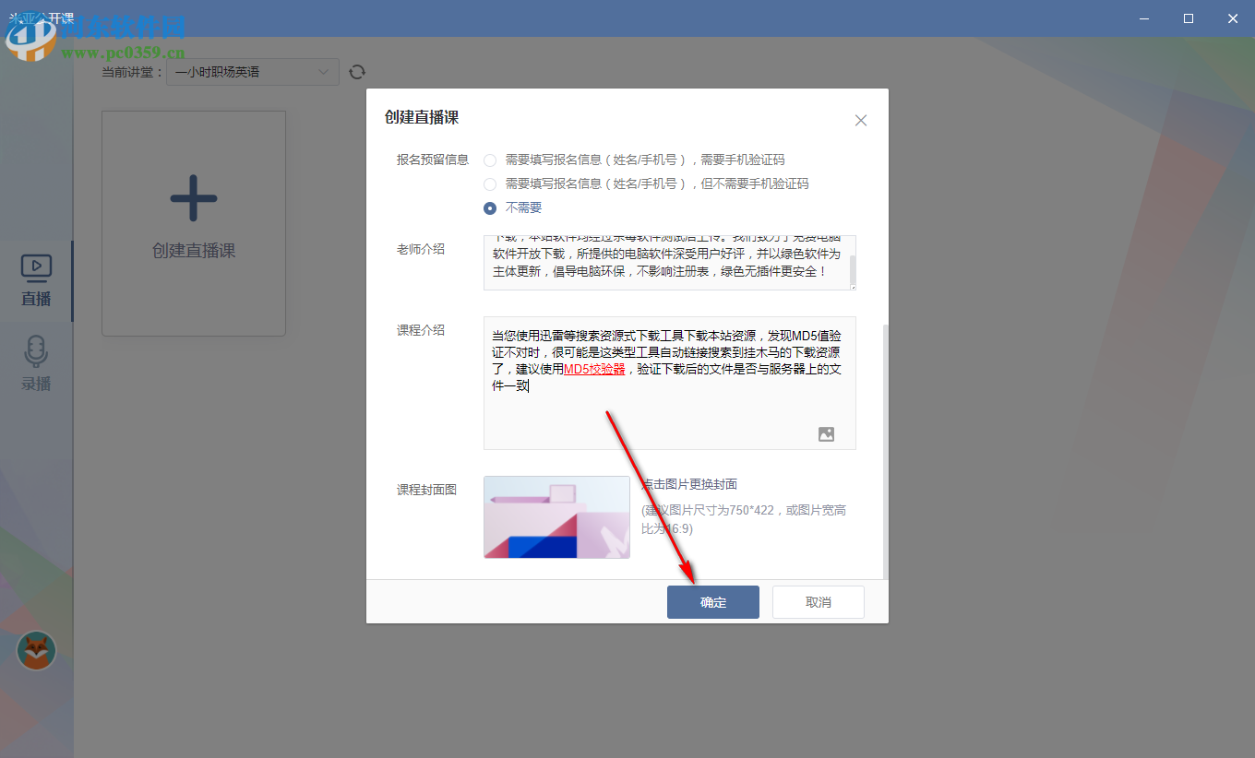
Task: Enable registration info with phone verification option
Action: pos(490,160)
